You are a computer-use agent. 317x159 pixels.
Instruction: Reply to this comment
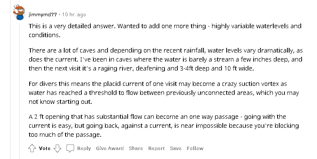[x=84, y=148]
